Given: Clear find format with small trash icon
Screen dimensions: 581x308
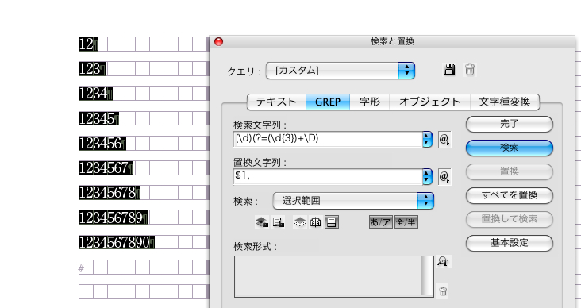Looking at the screenshot, I should 443,291.
